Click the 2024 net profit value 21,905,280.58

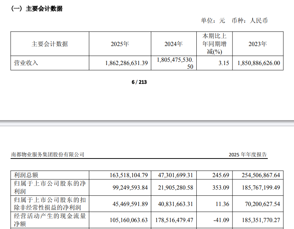coord(176,187)
